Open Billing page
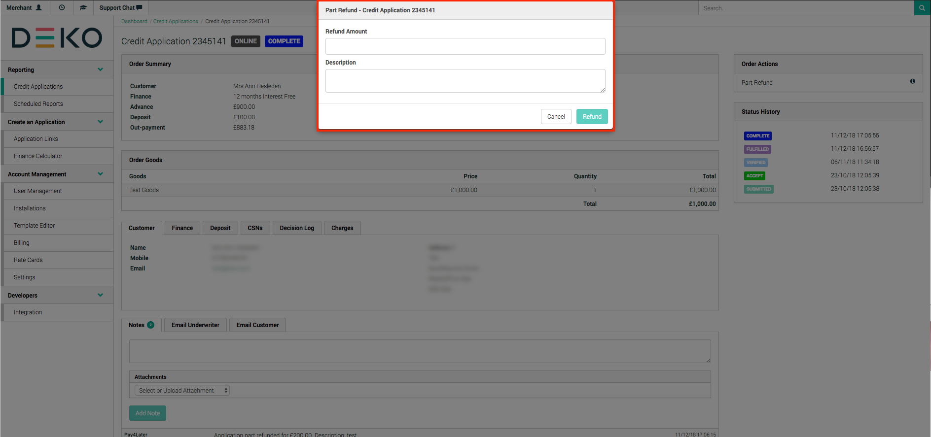931x437 pixels. (x=58, y=243)
